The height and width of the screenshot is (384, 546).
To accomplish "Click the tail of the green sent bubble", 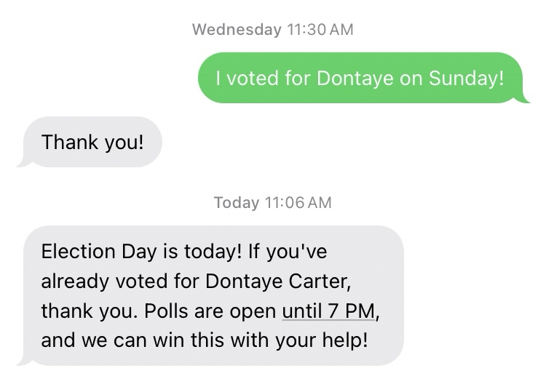I will (x=526, y=99).
